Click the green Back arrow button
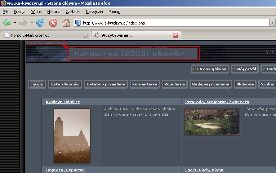Screen dimensions: 276x173 coord(6,23)
